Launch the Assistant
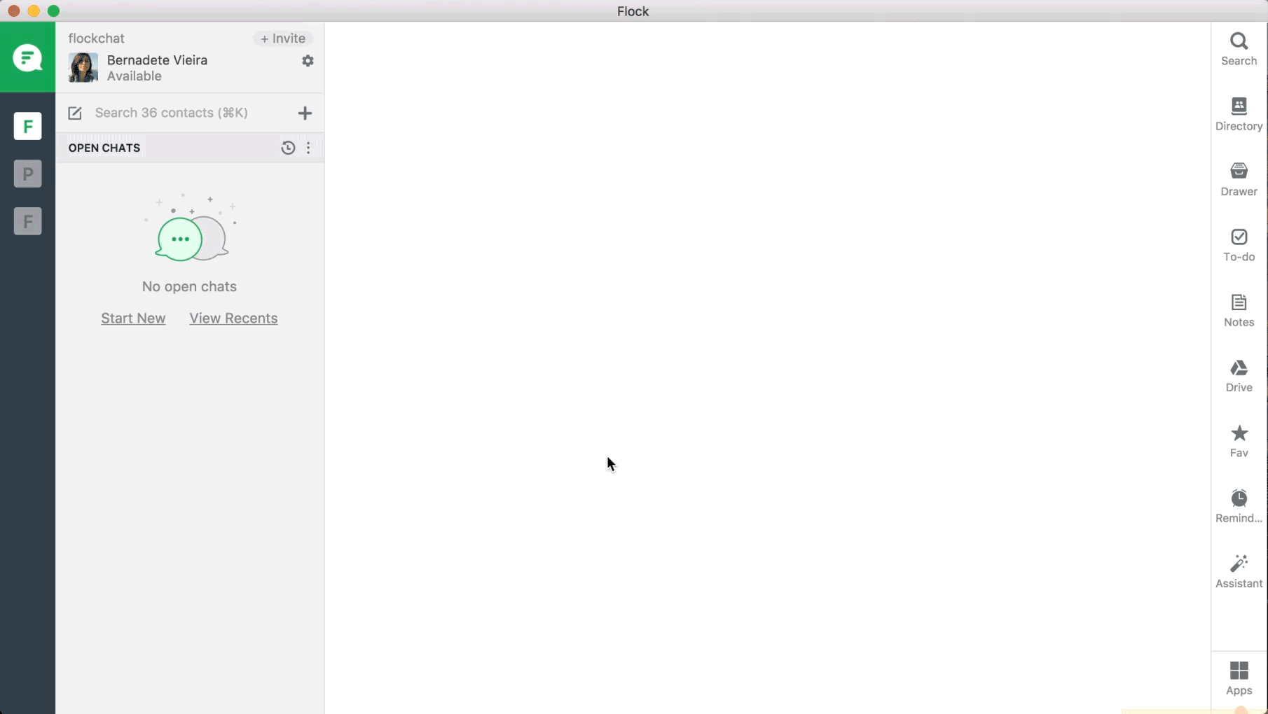1268x714 pixels. tap(1238, 570)
